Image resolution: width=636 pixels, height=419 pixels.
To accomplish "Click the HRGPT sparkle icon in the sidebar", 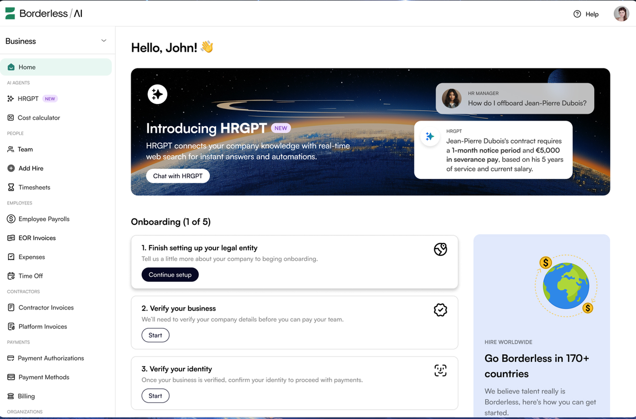I will (x=10, y=99).
